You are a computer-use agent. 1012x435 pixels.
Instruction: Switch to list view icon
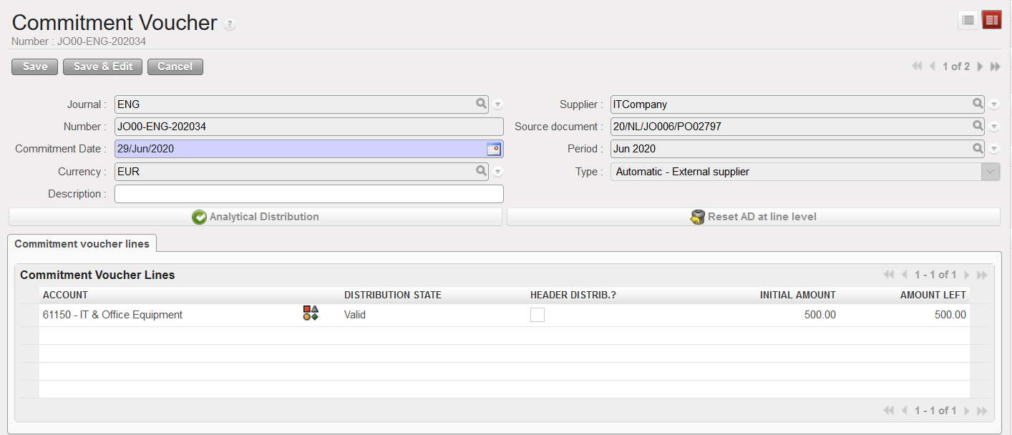[x=968, y=21]
